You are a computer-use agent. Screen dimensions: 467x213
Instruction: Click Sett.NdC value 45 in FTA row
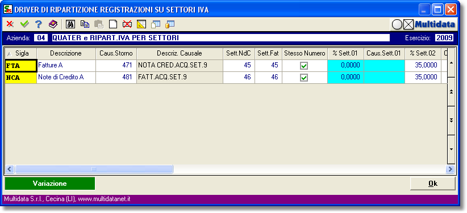click(239, 66)
